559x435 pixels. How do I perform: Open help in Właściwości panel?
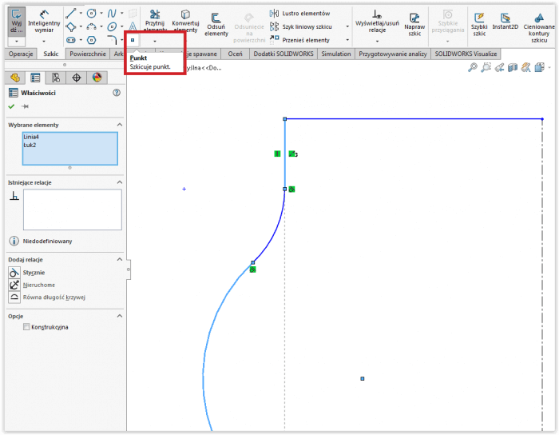click(x=117, y=93)
